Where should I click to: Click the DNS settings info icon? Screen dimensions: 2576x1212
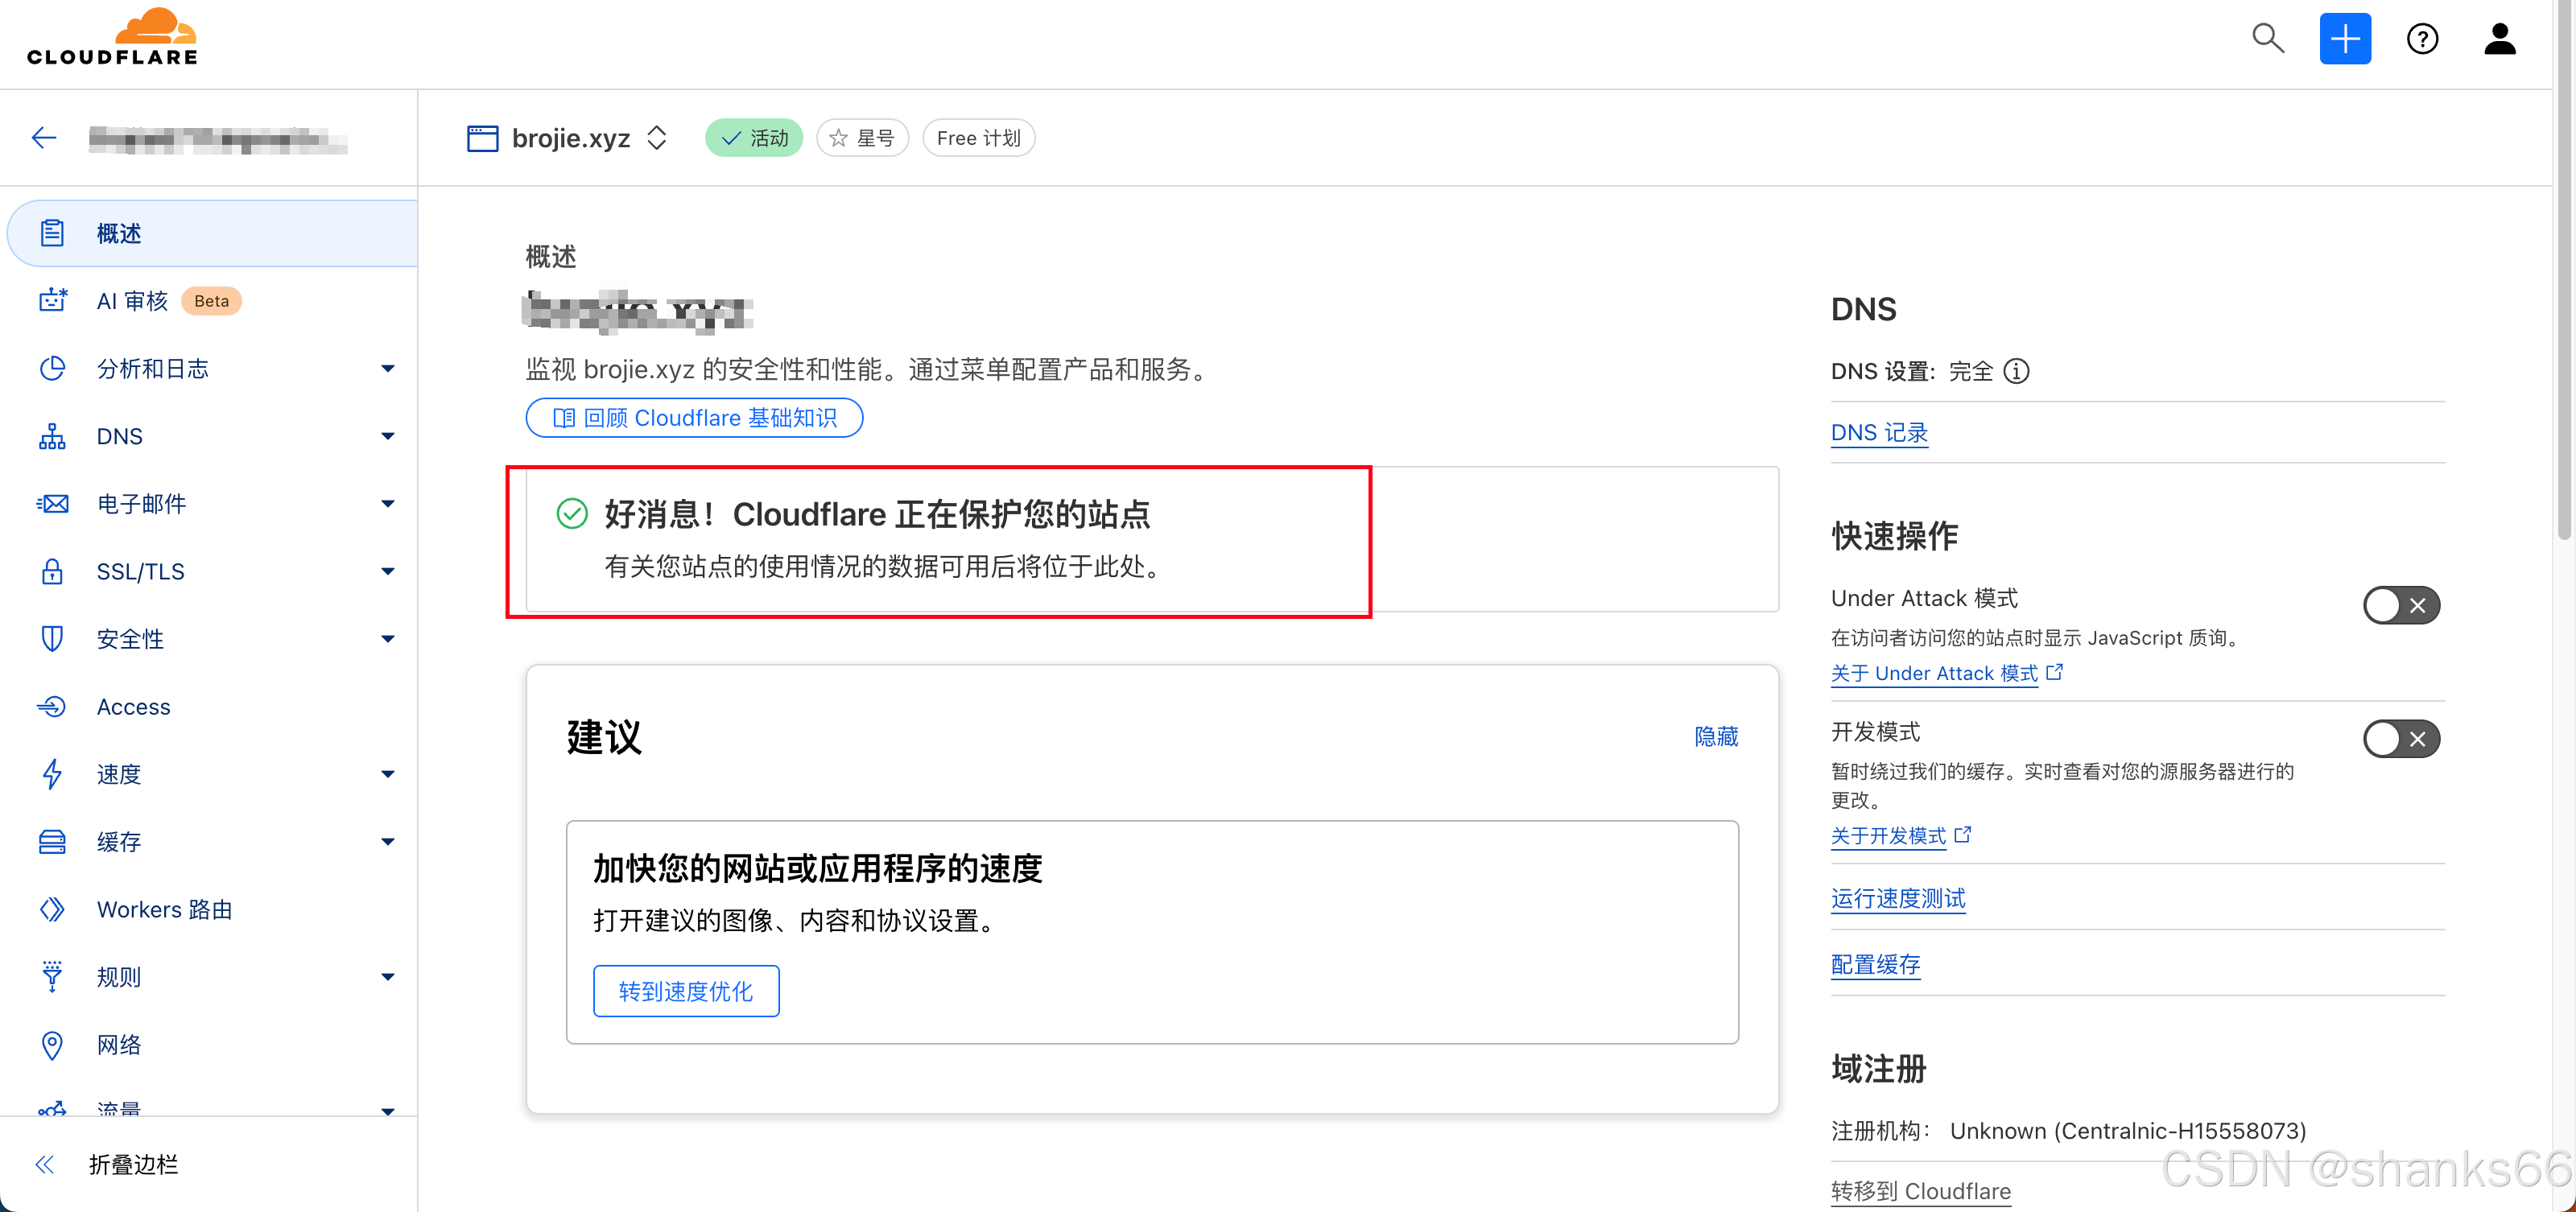(x=2016, y=371)
